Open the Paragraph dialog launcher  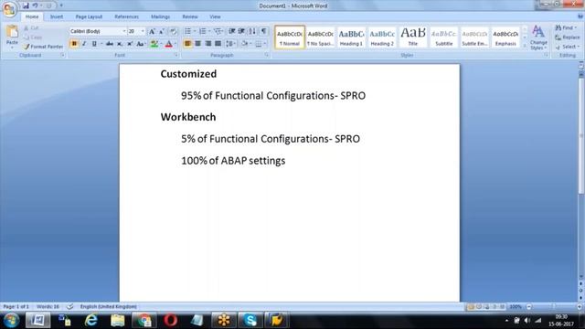pyautogui.click(x=266, y=55)
